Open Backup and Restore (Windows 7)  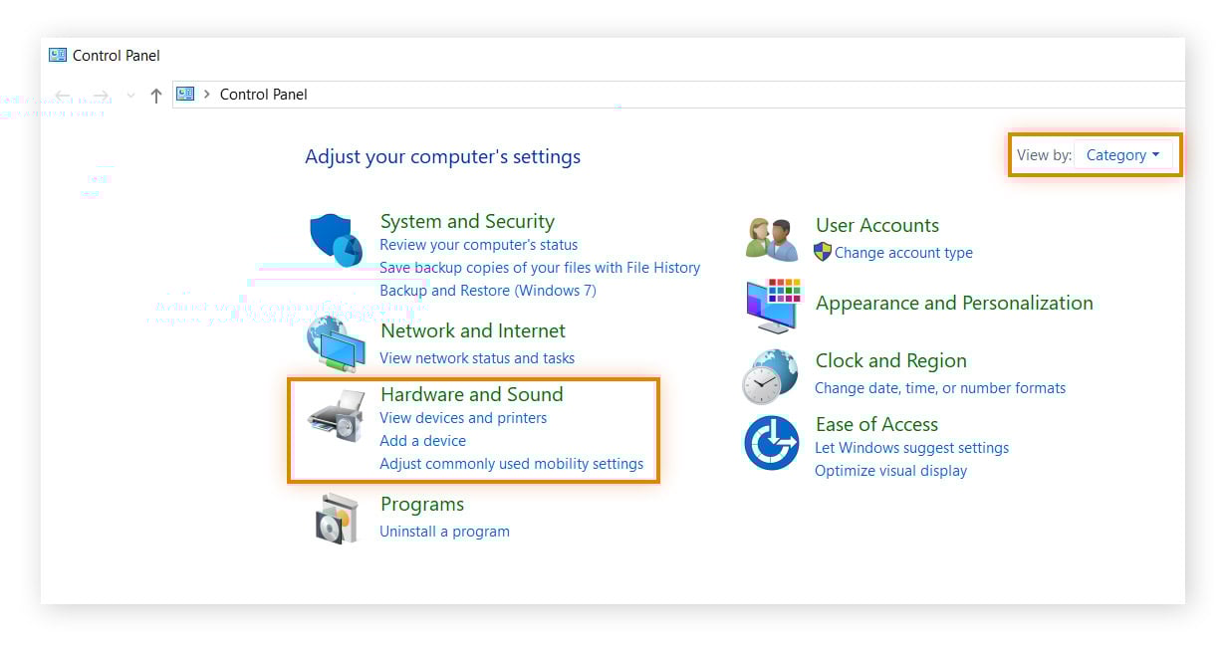(488, 291)
